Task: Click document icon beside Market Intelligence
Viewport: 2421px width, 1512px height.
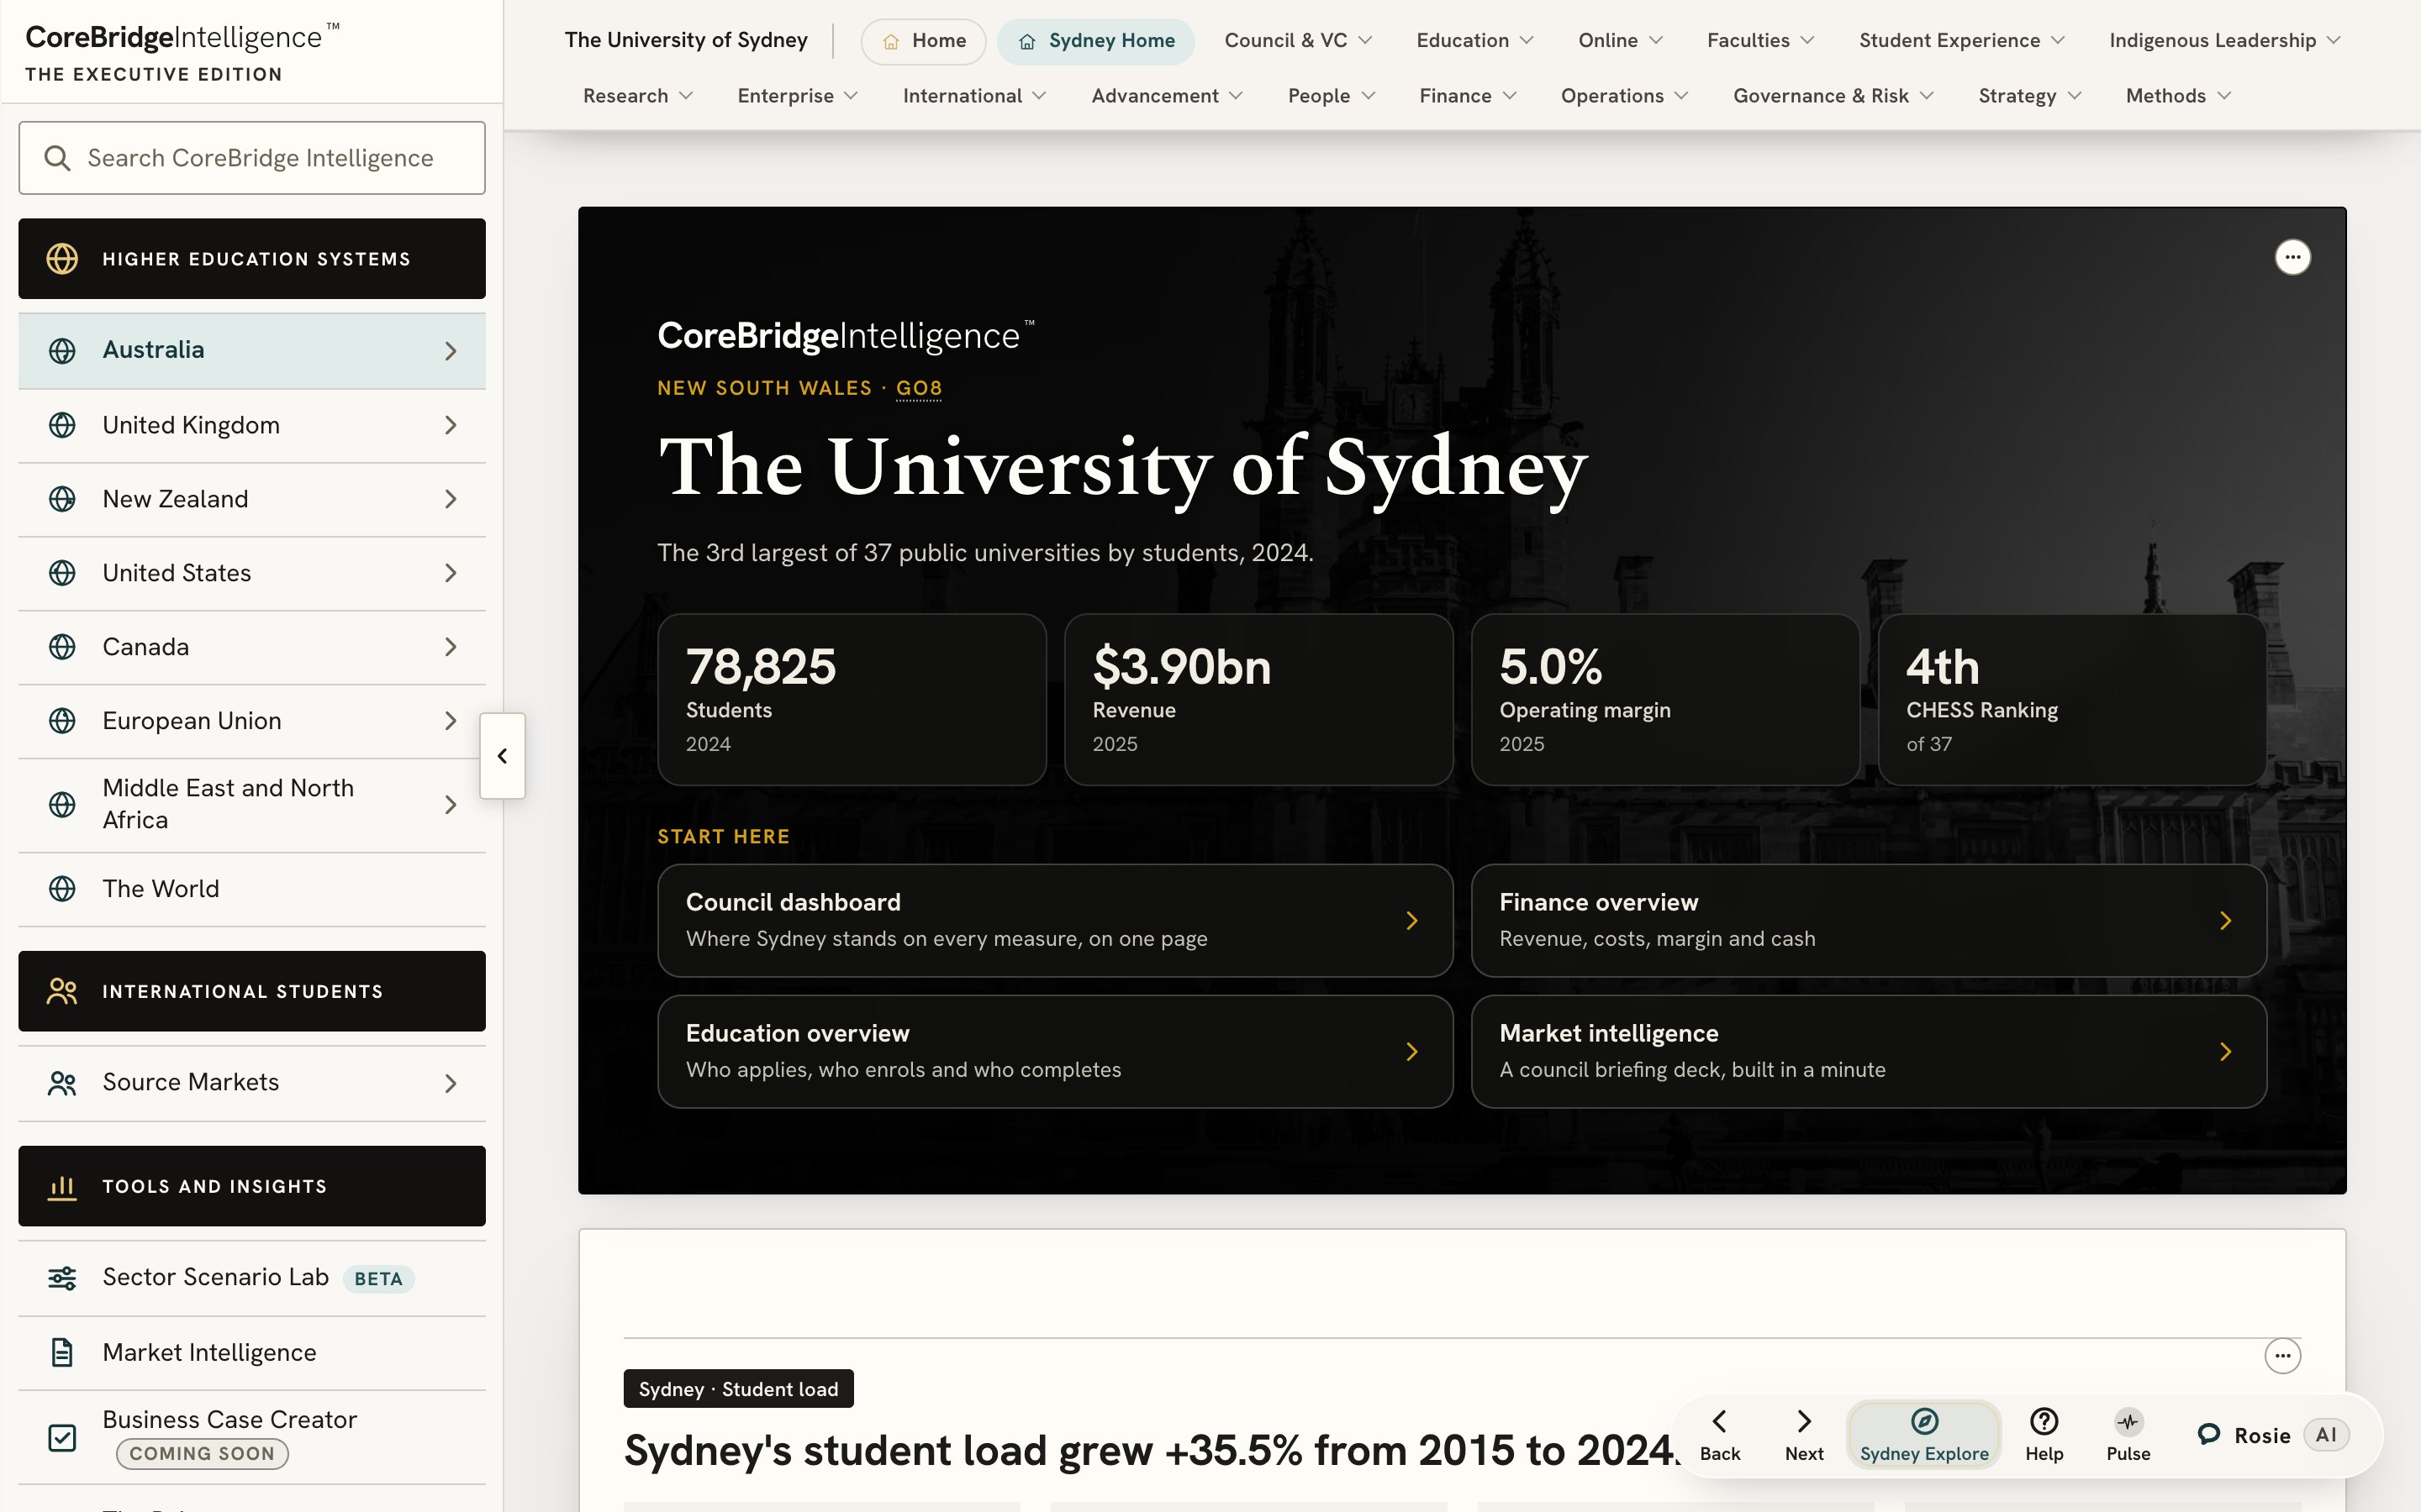Action: 62,1353
